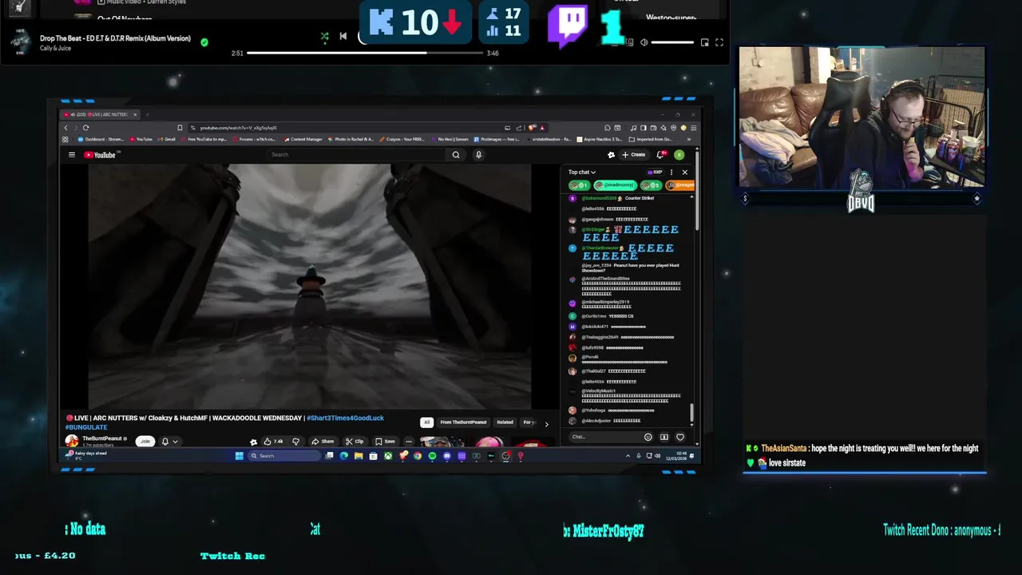This screenshot has width=1022, height=575.
Task: Open Spotify from the Windows taskbar
Action: [432, 456]
